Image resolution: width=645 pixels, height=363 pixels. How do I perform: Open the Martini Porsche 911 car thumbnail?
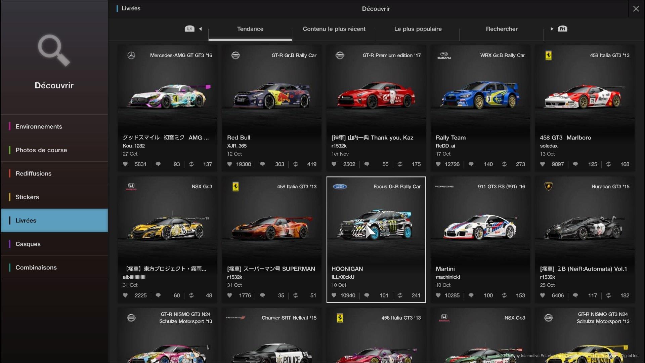[480, 227]
